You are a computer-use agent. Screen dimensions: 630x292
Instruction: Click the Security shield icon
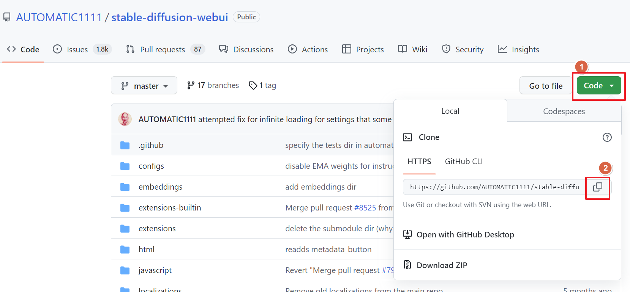point(446,49)
